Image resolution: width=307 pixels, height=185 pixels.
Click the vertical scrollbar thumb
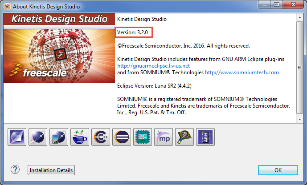point(300,68)
